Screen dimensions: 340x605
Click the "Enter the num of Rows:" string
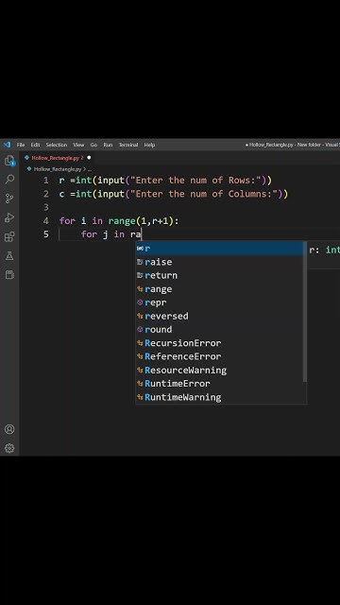(195, 181)
